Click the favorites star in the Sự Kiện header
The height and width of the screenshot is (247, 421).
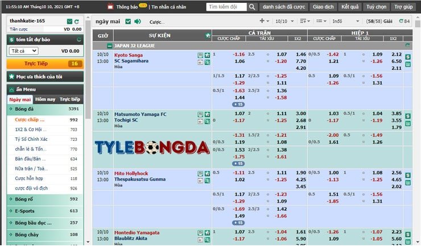208,36
